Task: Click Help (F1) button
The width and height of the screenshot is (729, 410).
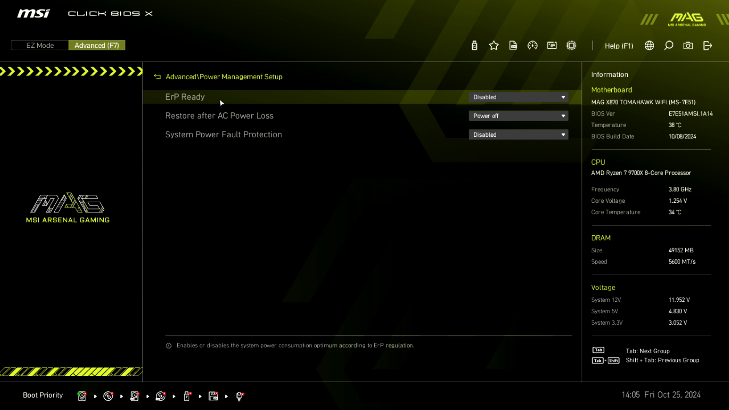Action: [x=619, y=46]
